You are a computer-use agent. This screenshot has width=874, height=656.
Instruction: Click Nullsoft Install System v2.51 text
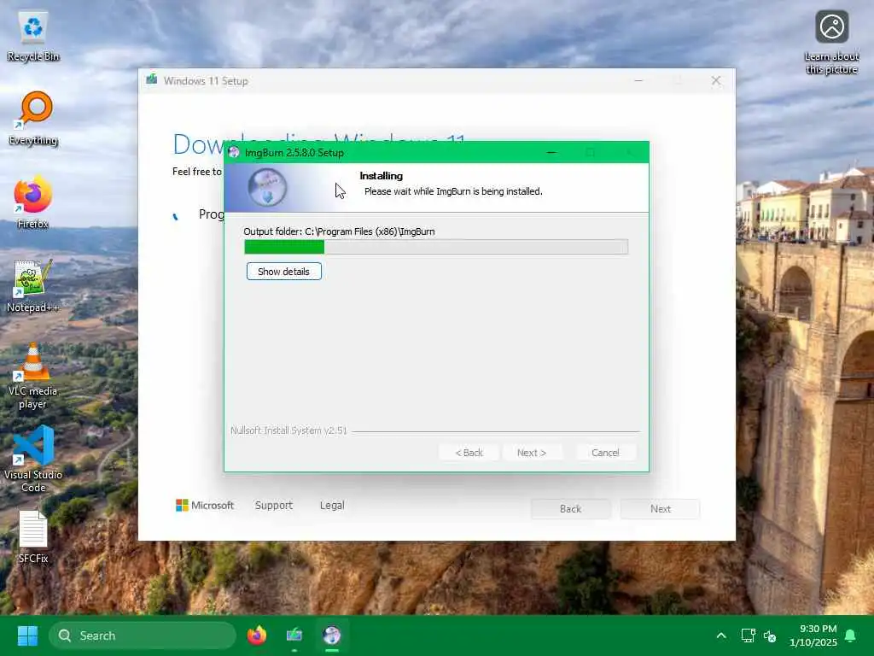click(x=288, y=430)
